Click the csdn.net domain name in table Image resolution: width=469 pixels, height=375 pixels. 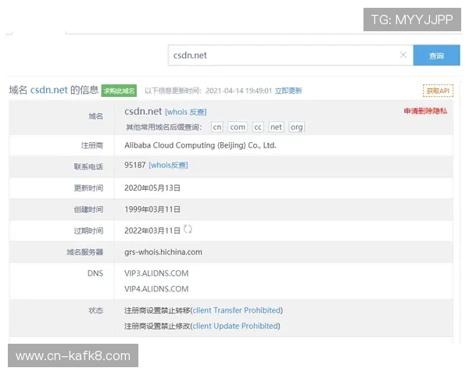coord(143,111)
